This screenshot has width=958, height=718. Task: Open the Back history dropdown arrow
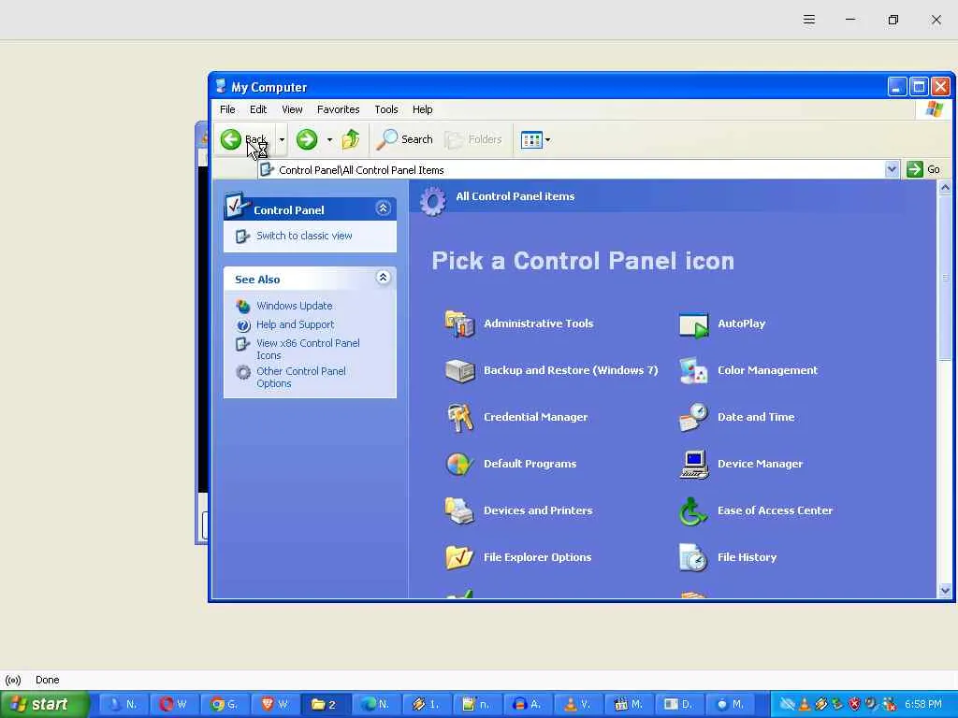pos(282,140)
